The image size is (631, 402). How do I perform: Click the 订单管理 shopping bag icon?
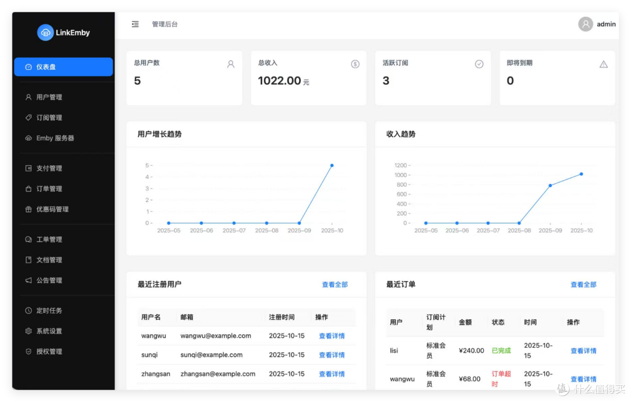tap(28, 188)
